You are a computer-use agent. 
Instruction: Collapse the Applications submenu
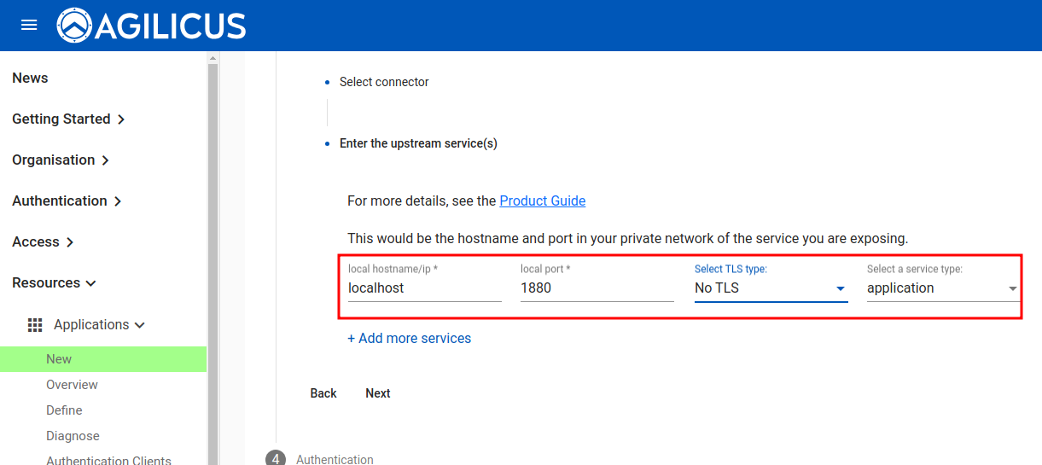click(99, 325)
